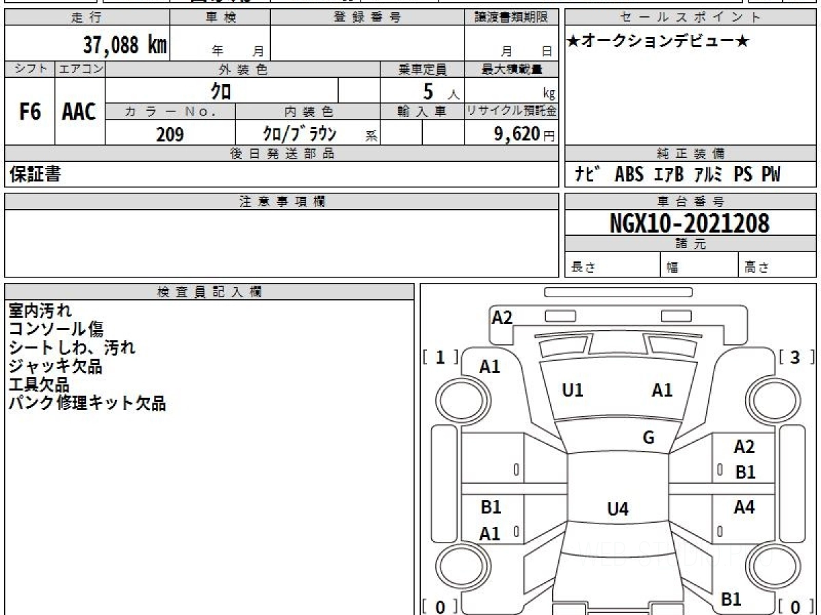Select the 後日発送部品 header

click(281, 154)
